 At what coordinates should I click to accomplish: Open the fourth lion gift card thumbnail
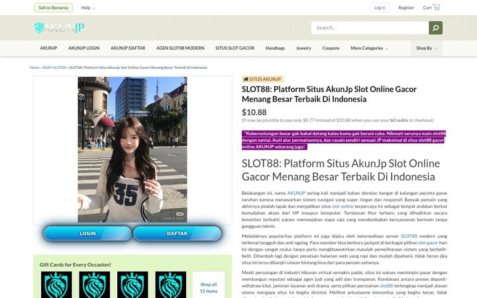(x=171, y=285)
